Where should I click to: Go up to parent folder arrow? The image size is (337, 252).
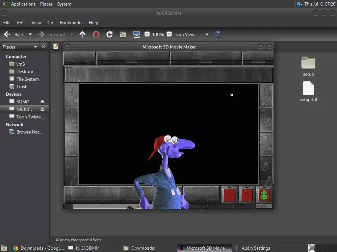(x=82, y=34)
